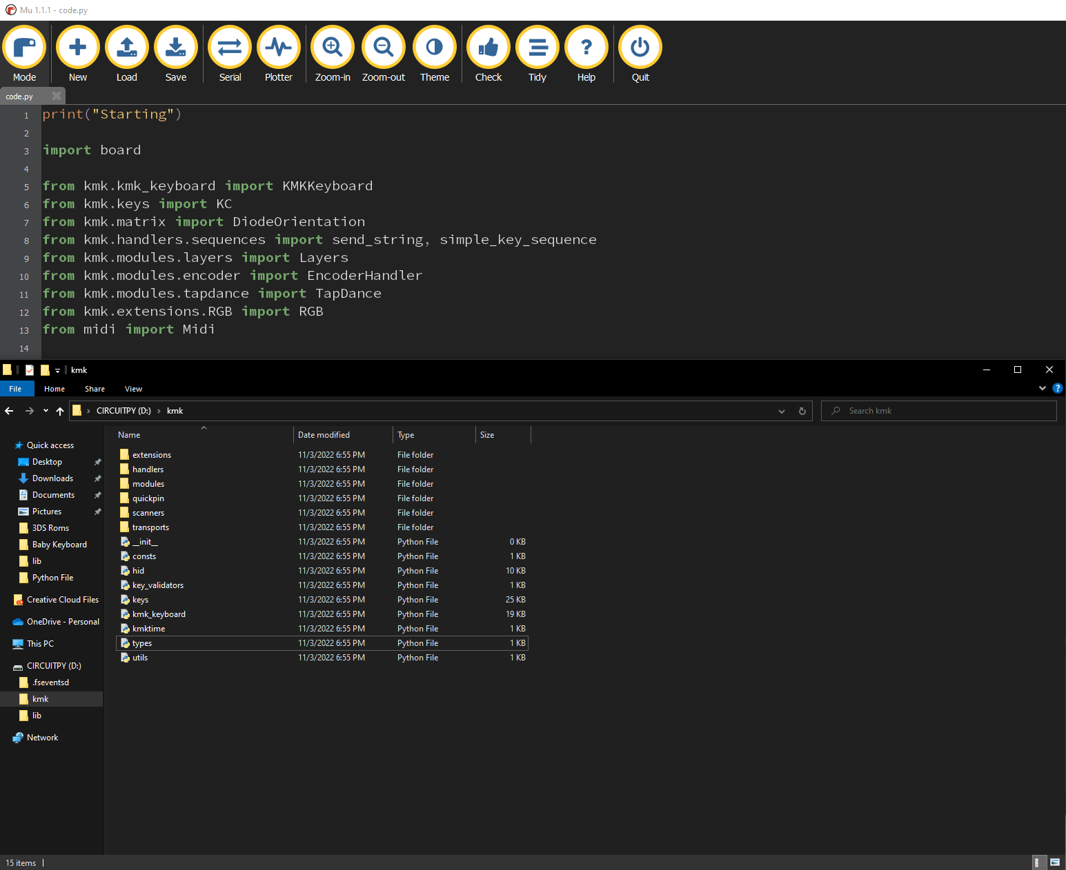Viewport: 1066px width, 870px height.
Task: Sort files by Date modified column
Action: [324, 435]
